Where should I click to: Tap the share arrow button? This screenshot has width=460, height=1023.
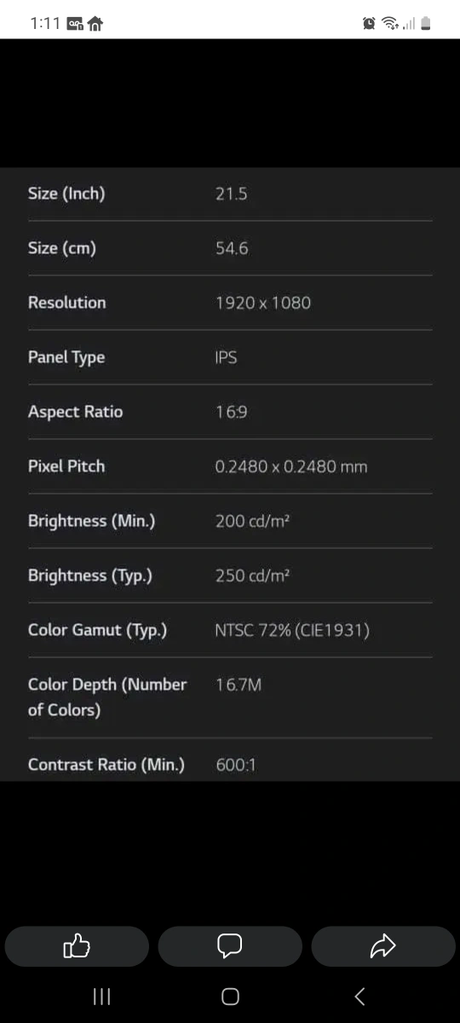point(383,945)
